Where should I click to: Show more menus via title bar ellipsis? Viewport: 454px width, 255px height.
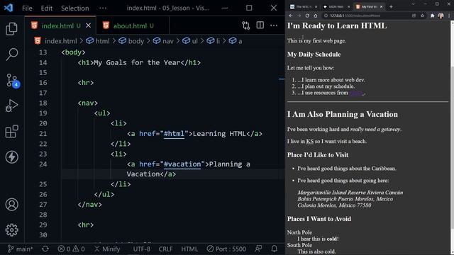coord(103,8)
